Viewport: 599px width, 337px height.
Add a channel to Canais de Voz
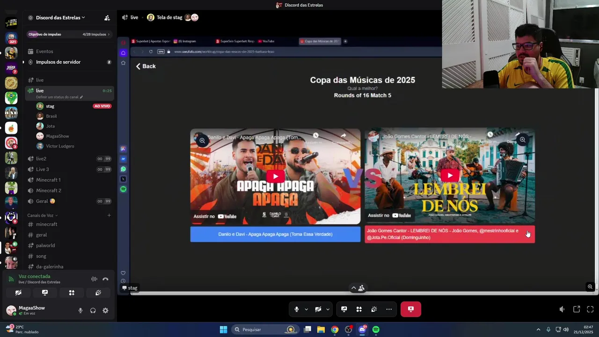click(109, 215)
